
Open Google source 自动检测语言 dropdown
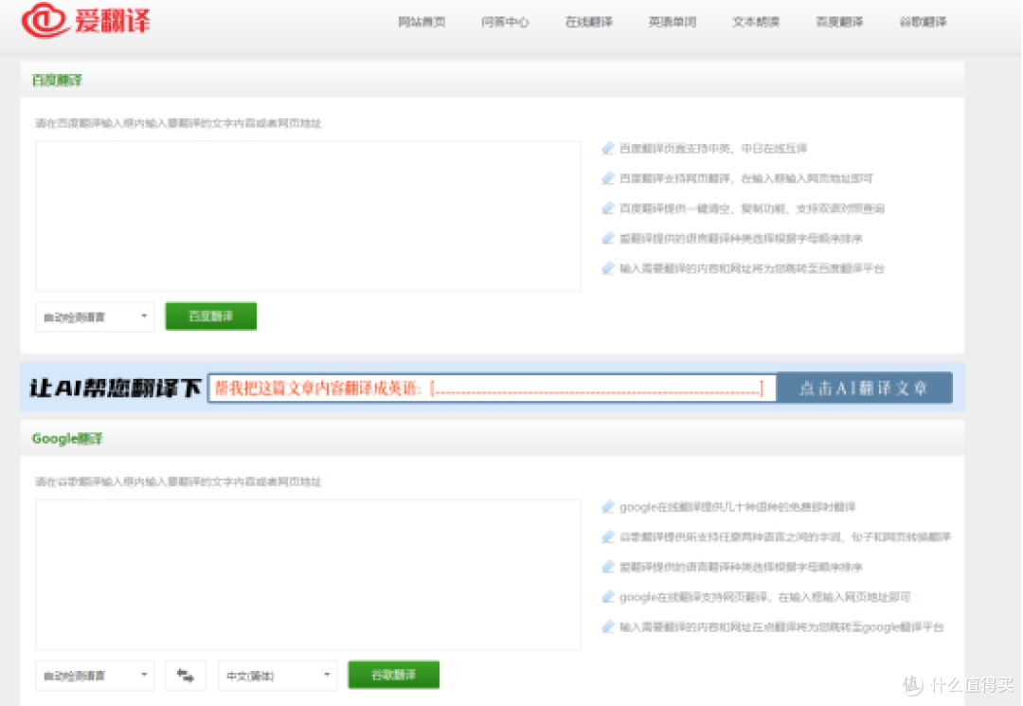coord(96,676)
